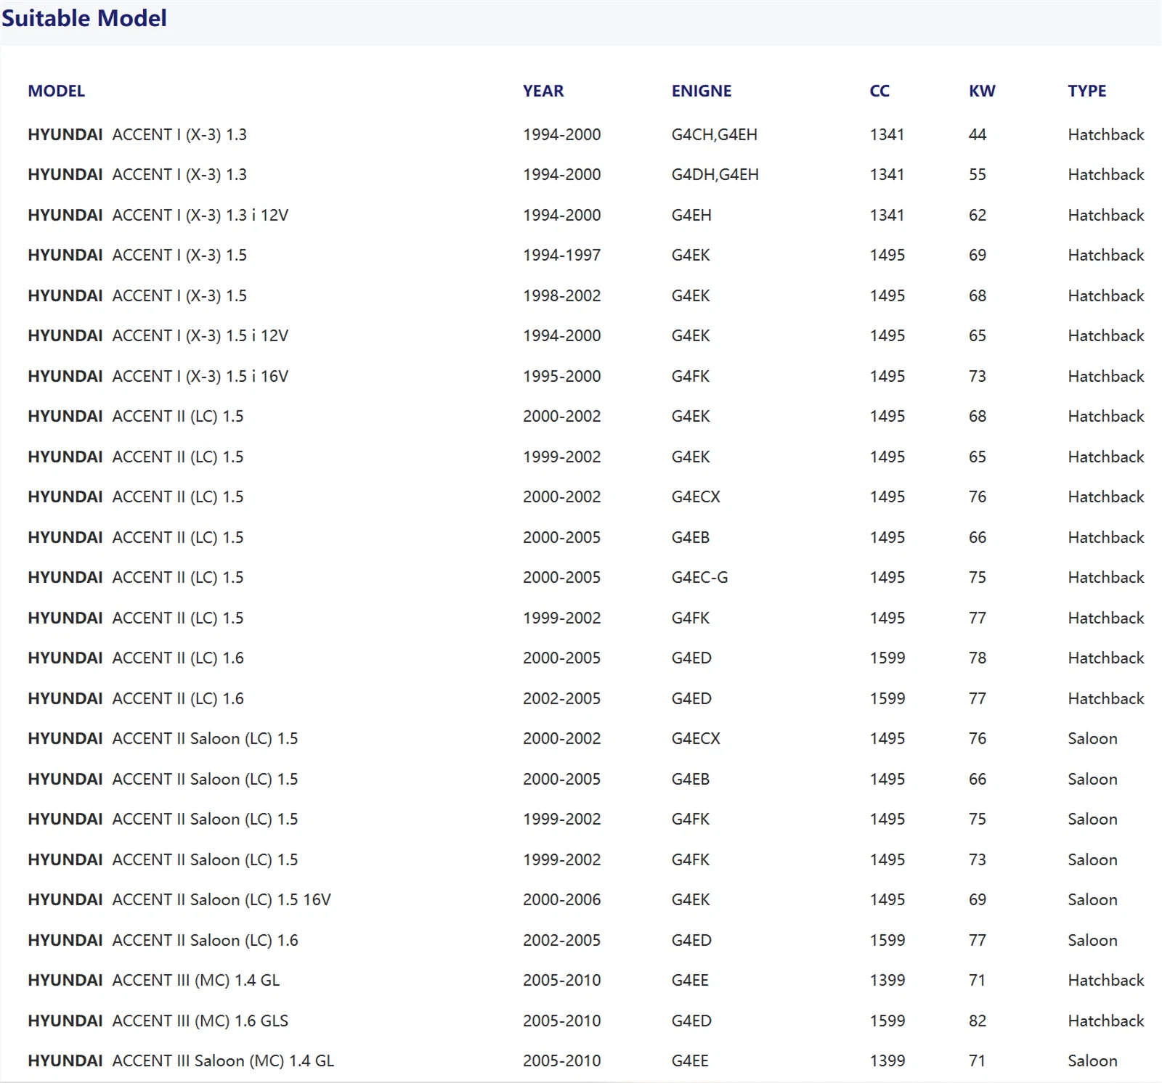Click engine G4FK in 1.5 i 16V row
Viewport: 1162px width, 1083px height.
pos(691,376)
